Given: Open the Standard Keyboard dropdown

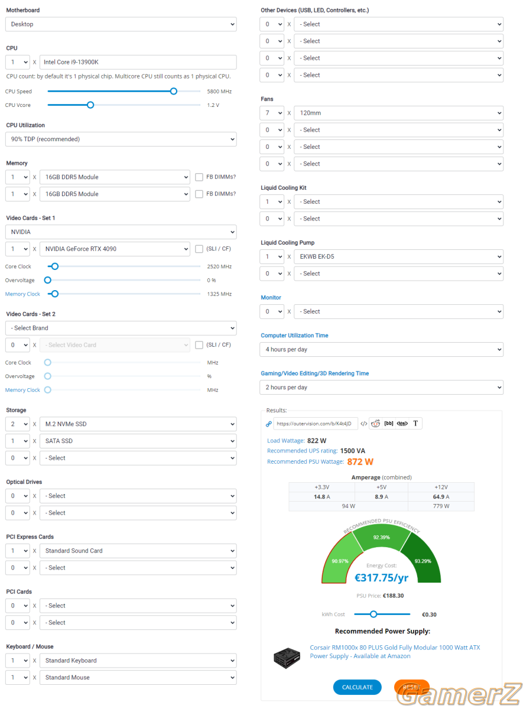Looking at the screenshot, I should [x=138, y=661].
